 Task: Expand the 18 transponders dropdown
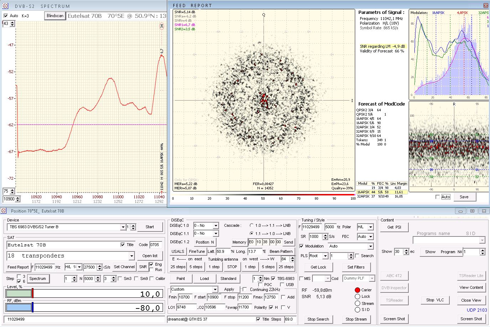[x=131, y=256]
